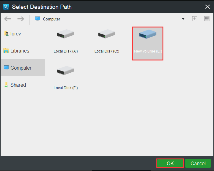
Task: Switch view with the list view icon
Action: (x=207, y=19)
